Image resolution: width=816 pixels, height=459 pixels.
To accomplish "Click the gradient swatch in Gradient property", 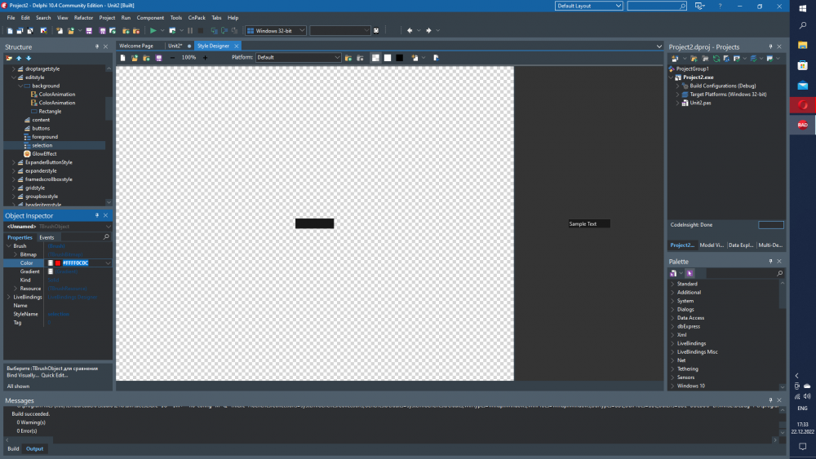I will coord(51,271).
